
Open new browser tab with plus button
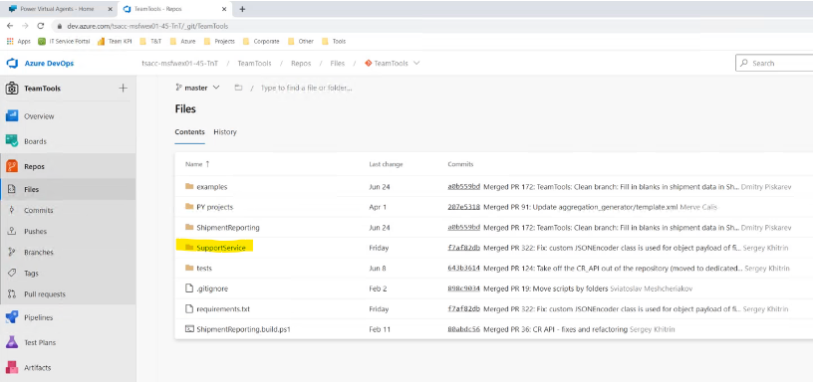[242, 9]
